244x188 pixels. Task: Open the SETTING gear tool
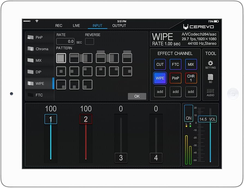(210, 65)
